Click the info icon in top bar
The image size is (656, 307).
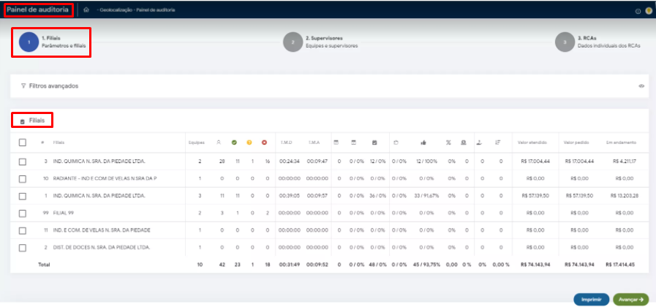[638, 11]
